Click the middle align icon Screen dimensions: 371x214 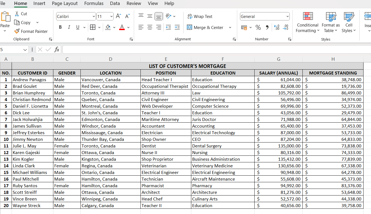pyautogui.click(x=150, y=16)
